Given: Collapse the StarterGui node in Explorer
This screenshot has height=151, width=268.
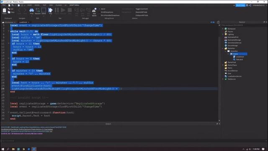Looking at the screenshot, I should tap(223, 49).
